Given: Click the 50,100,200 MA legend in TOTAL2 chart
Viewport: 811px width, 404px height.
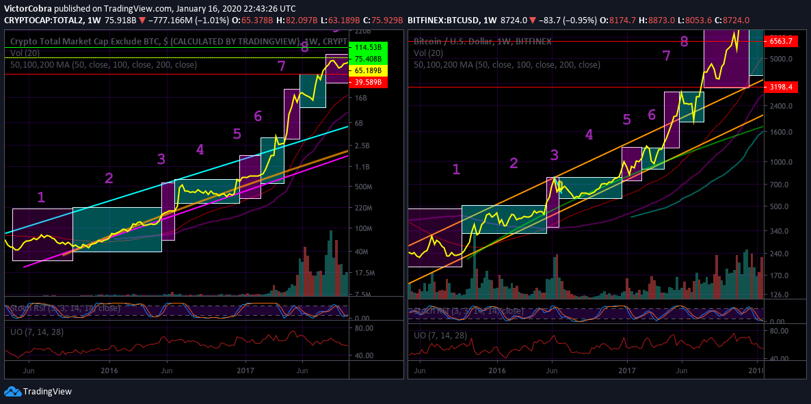Looking at the screenshot, I should 103,65.
